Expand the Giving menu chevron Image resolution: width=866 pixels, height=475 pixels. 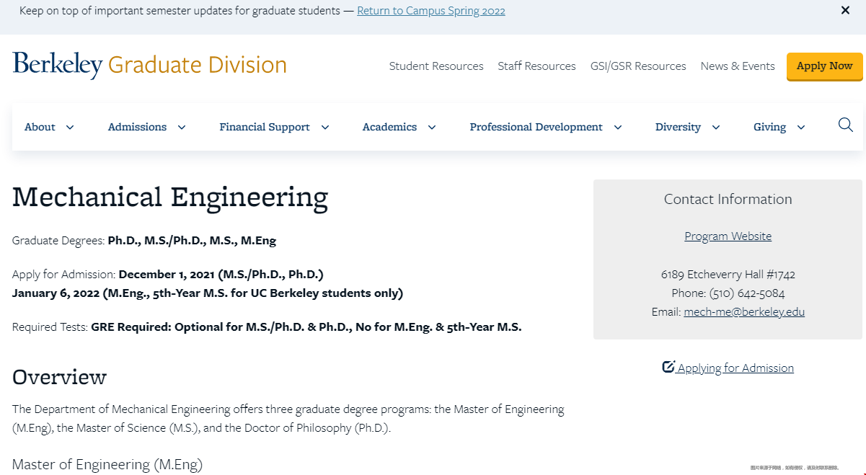coord(801,128)
